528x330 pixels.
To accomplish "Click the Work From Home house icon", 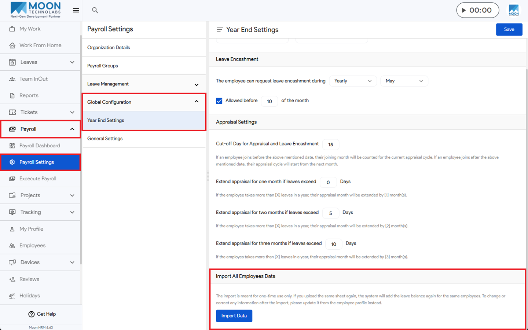I will point(12,45).
